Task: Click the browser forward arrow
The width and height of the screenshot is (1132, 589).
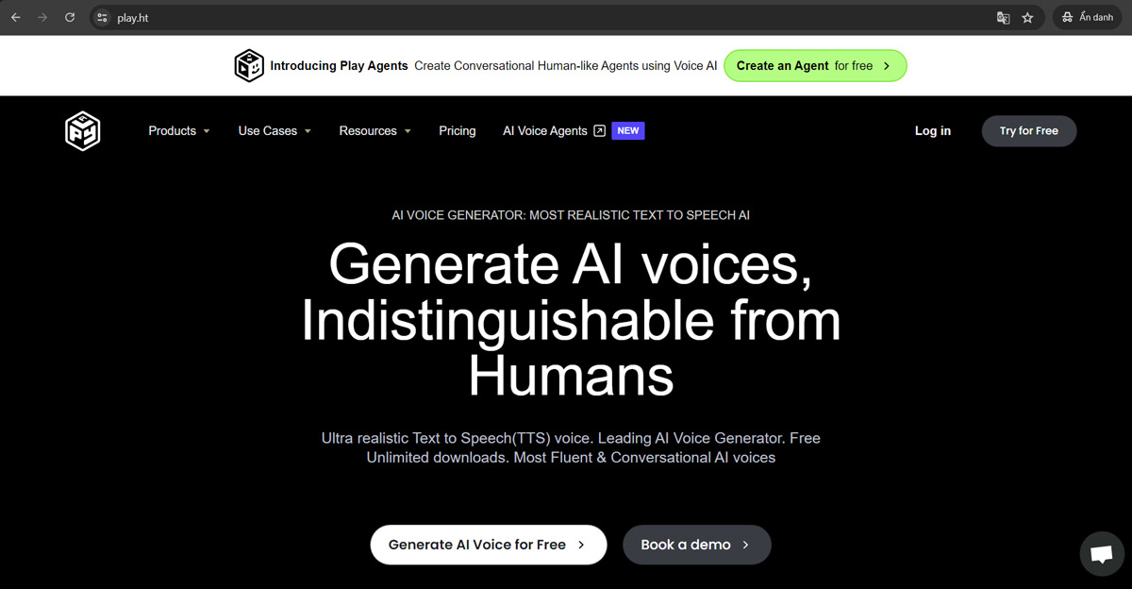Action: [42, 17]
